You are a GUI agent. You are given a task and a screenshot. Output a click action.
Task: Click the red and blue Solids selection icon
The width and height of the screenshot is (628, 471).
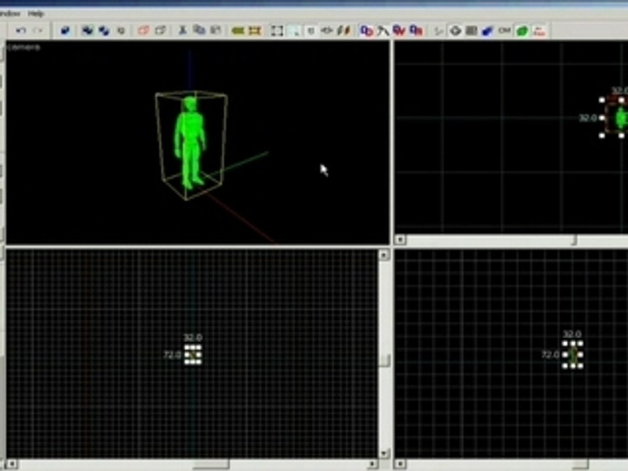(x=399, y=31)
